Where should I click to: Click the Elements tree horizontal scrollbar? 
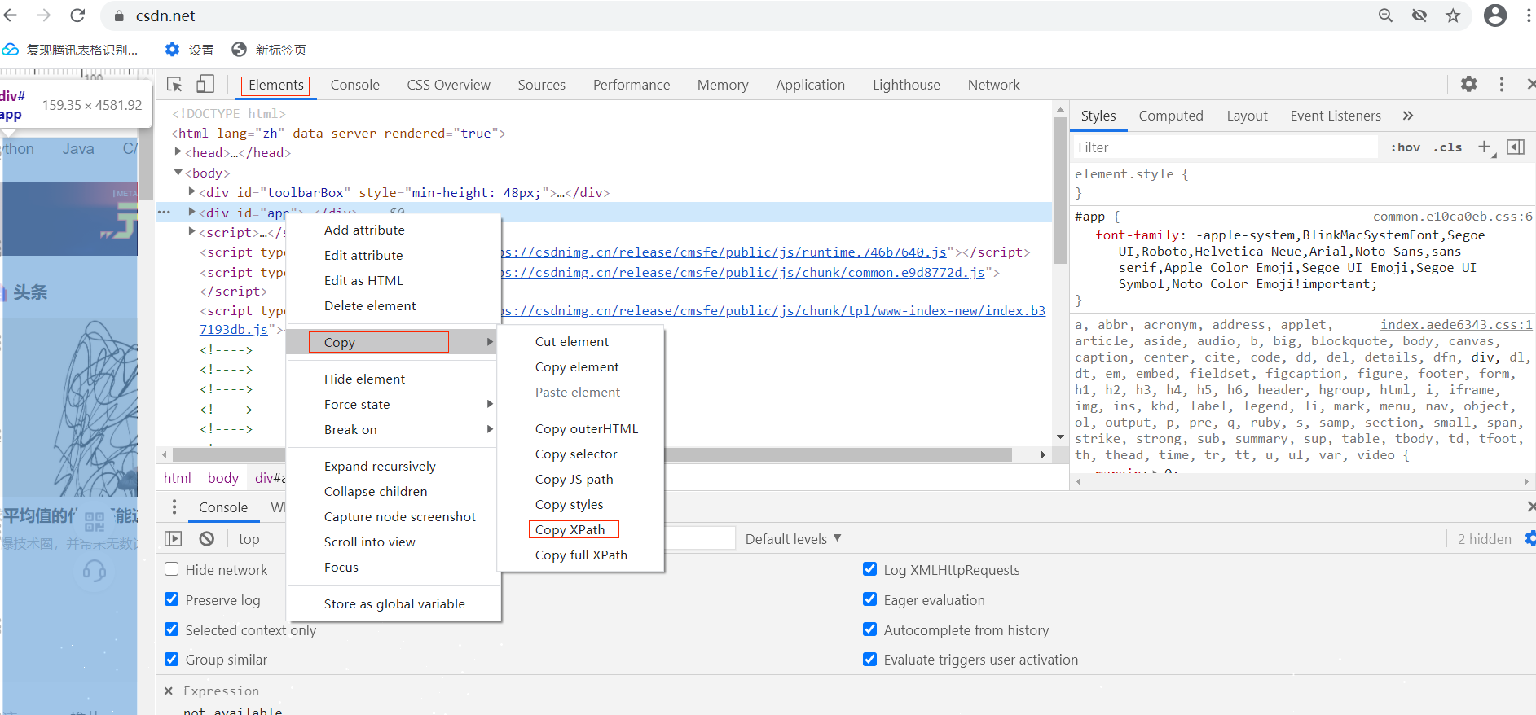point(593,454)
